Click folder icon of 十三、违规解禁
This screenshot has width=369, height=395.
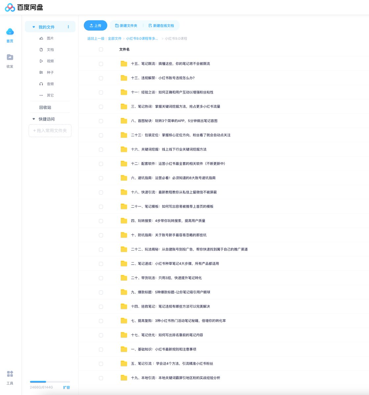coord(124,78)
